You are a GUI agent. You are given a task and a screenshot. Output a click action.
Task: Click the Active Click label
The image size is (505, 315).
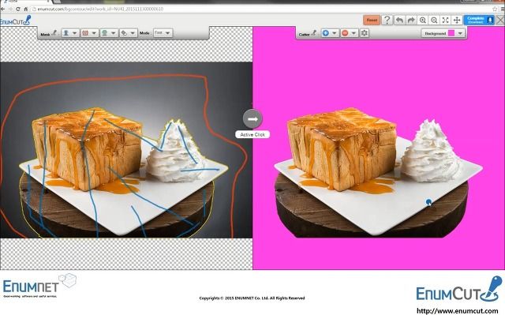click(x=252, y=135)
